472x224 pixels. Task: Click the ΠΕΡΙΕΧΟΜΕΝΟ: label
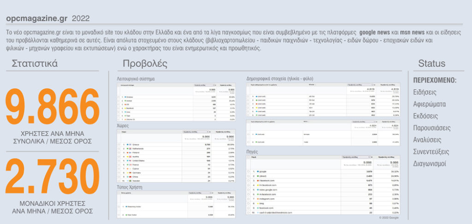(x=435, y=80)
